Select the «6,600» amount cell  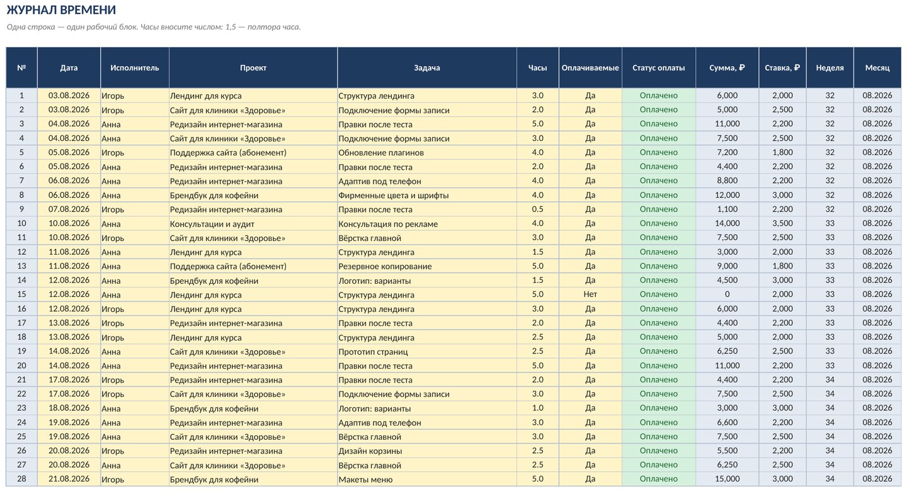click(x=727, y=422)
